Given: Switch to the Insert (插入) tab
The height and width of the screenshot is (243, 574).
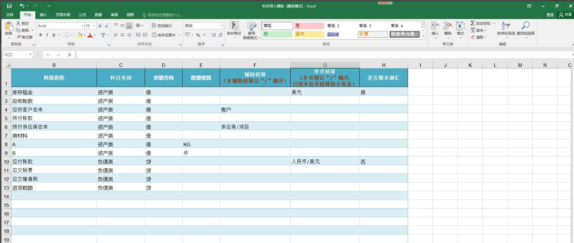Looking at the screenshot, I should 43,15.
